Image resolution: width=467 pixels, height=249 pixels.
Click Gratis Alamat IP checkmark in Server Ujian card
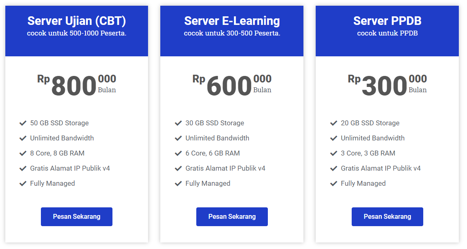(23, 168)
